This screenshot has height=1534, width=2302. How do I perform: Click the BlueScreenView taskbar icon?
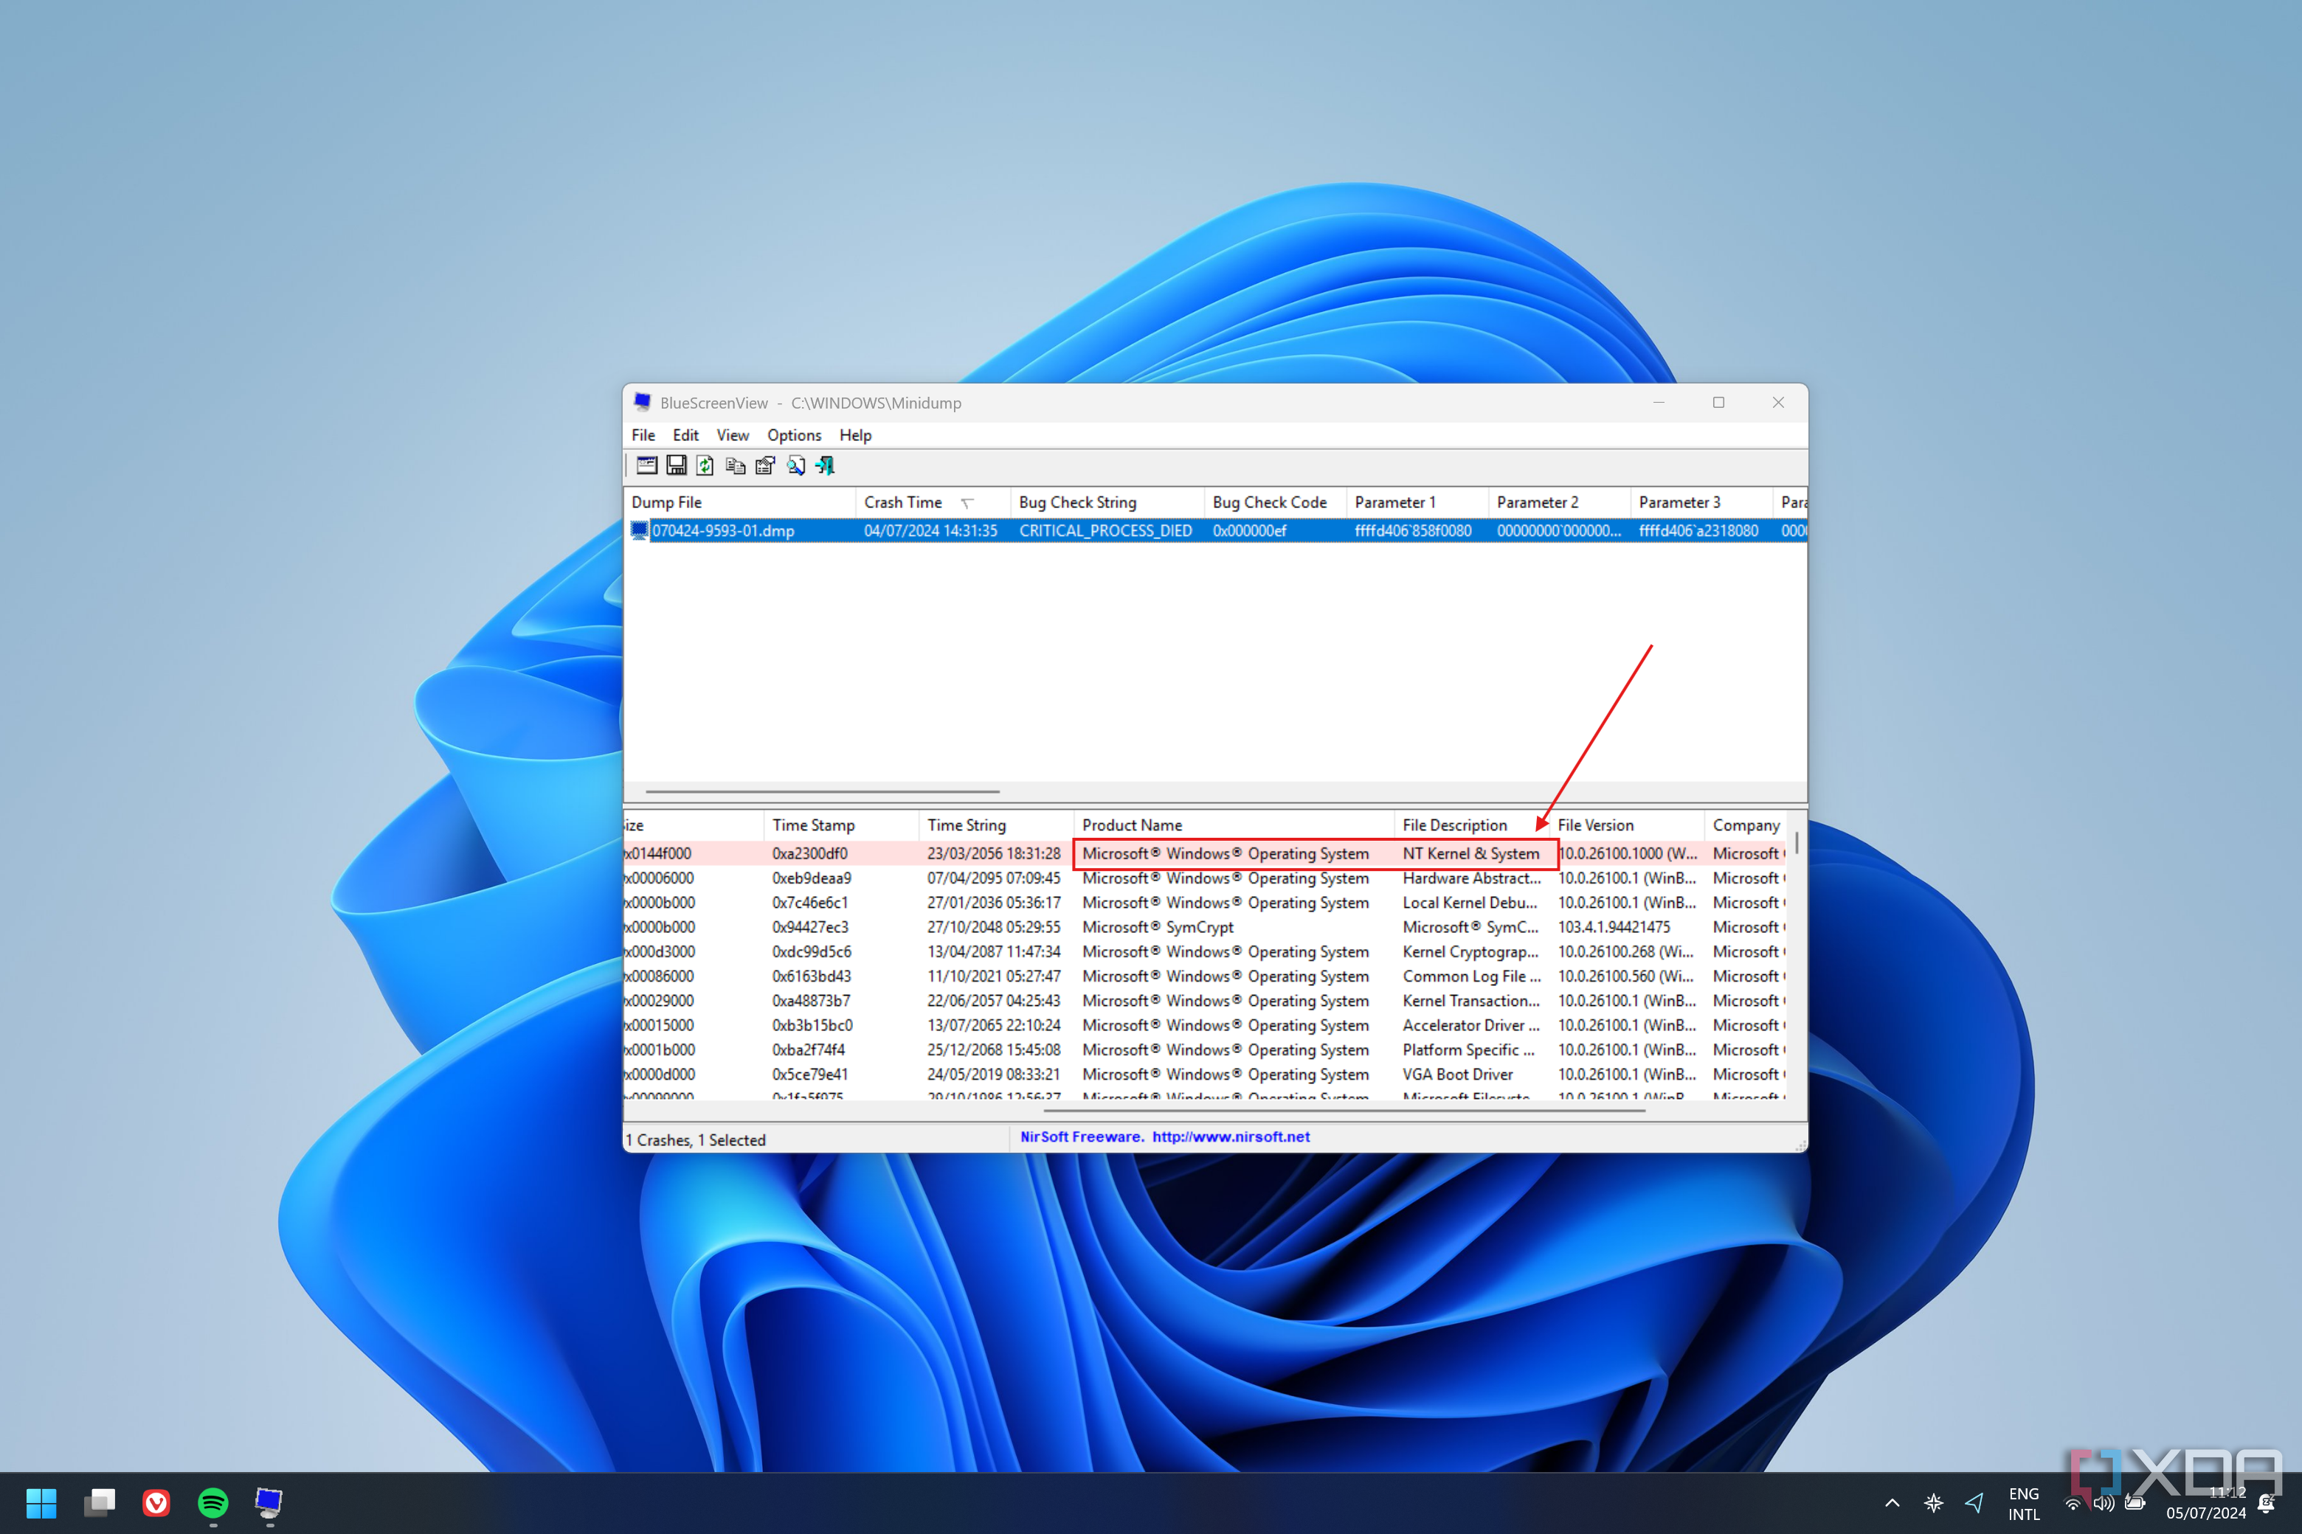[269, 1502]
